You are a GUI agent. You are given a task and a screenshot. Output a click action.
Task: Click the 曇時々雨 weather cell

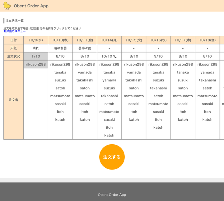coord(85,48)
